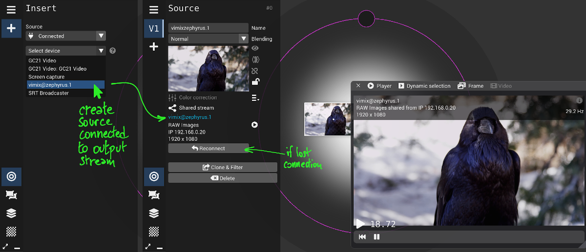Click the 29.2 Hz frame rate text

[x=574, y=112]
